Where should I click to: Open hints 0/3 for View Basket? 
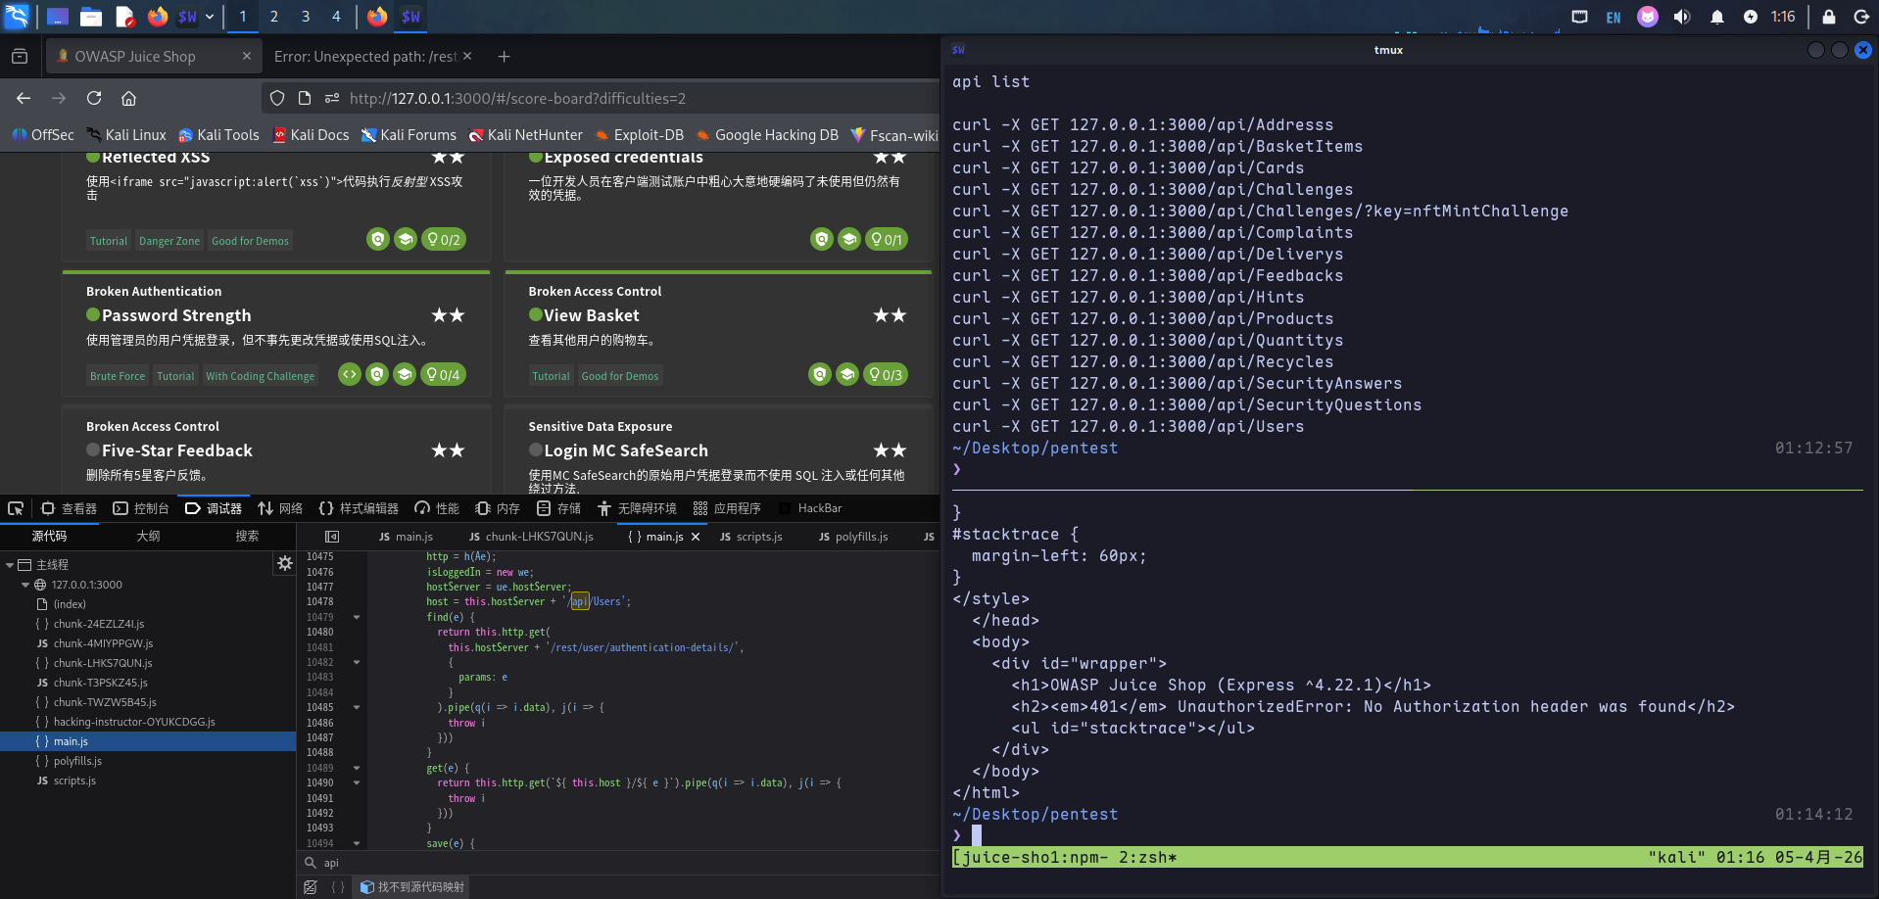click(x=886, y=374)
